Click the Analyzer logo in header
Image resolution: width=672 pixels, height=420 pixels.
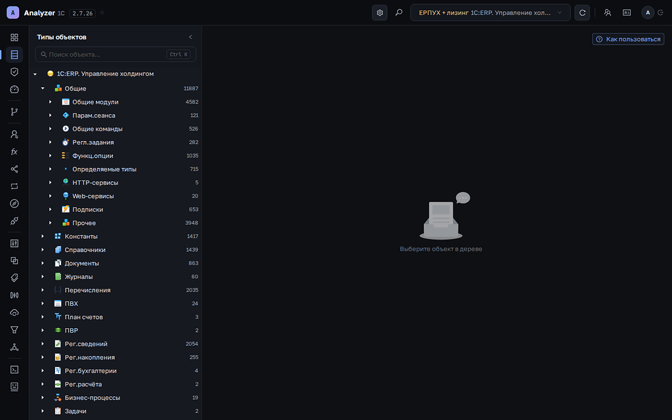click(x=13, y=13)
